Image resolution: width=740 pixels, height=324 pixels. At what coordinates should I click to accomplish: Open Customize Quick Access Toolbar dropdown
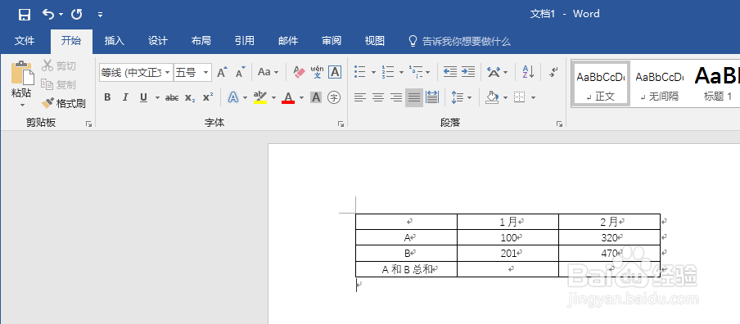[x=100, y=15]
